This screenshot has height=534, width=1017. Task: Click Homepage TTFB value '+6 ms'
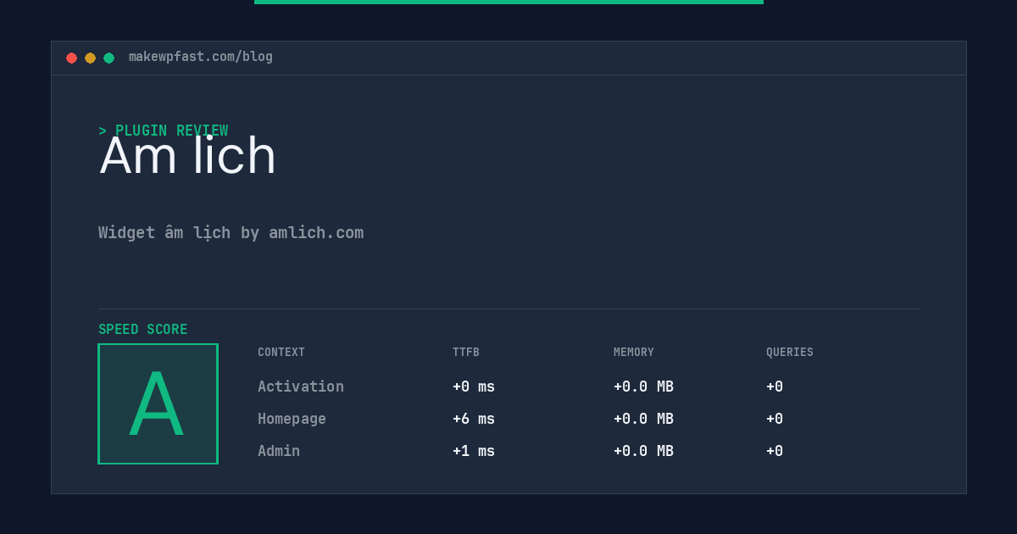474,419
